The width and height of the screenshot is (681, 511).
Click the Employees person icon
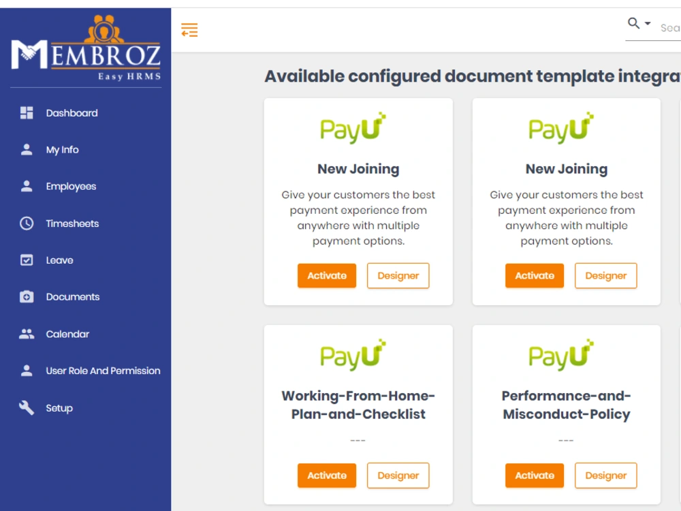coord(27,186)
